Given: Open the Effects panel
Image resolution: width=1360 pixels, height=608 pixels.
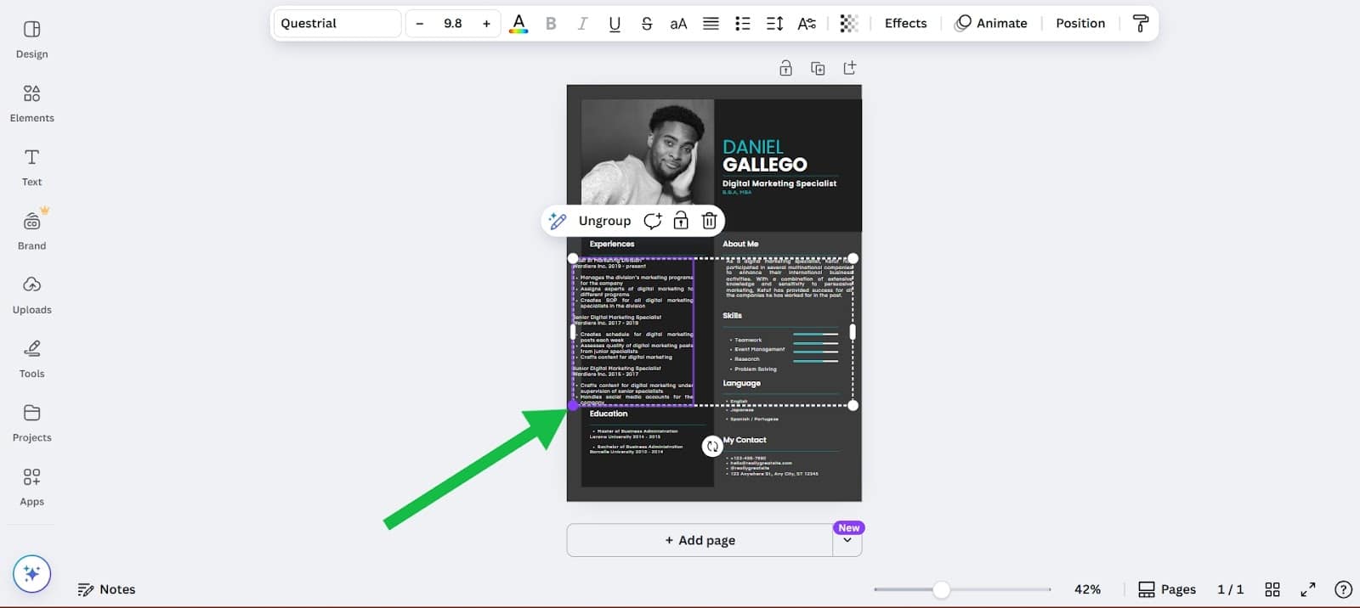Looking at the screenshot, I should [x=905, y=24].
